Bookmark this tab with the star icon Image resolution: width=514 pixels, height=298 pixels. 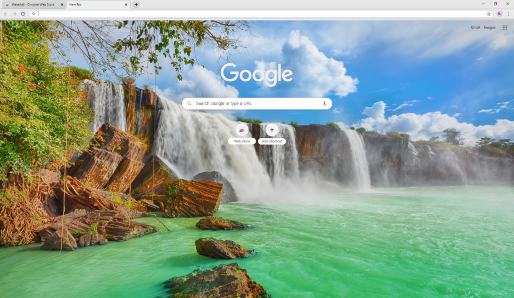[488, 14]
